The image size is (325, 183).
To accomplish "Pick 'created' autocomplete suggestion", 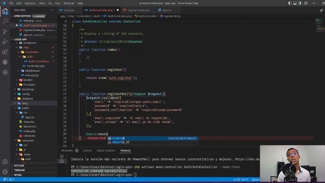I will click(x=153, y=138).
